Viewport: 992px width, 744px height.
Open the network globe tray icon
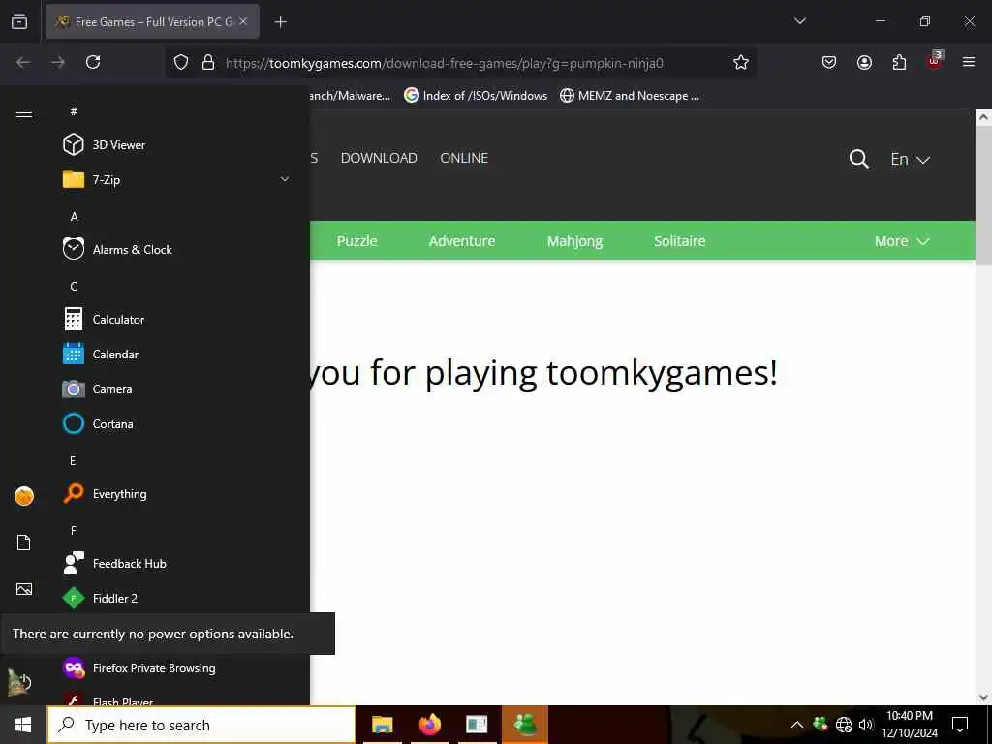(x=844, y=725)
